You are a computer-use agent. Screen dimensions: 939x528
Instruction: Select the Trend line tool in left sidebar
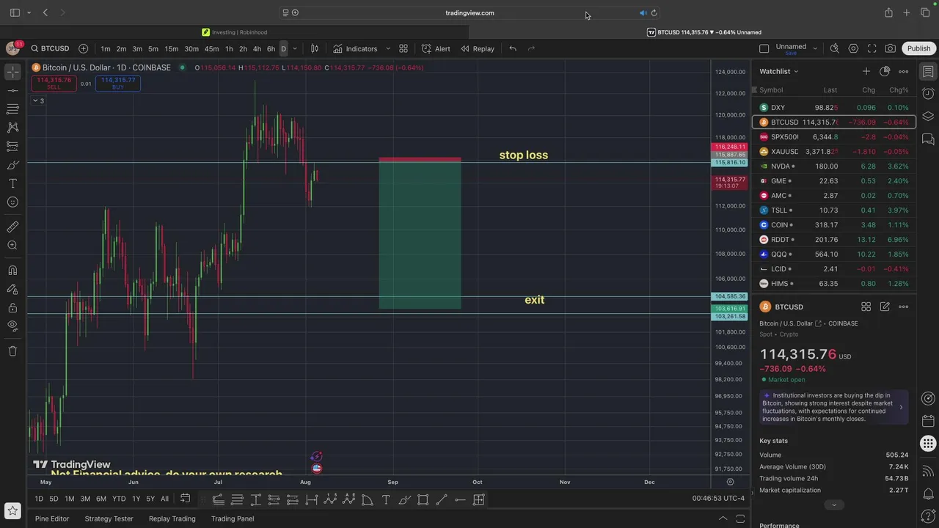tap(12, 91)
